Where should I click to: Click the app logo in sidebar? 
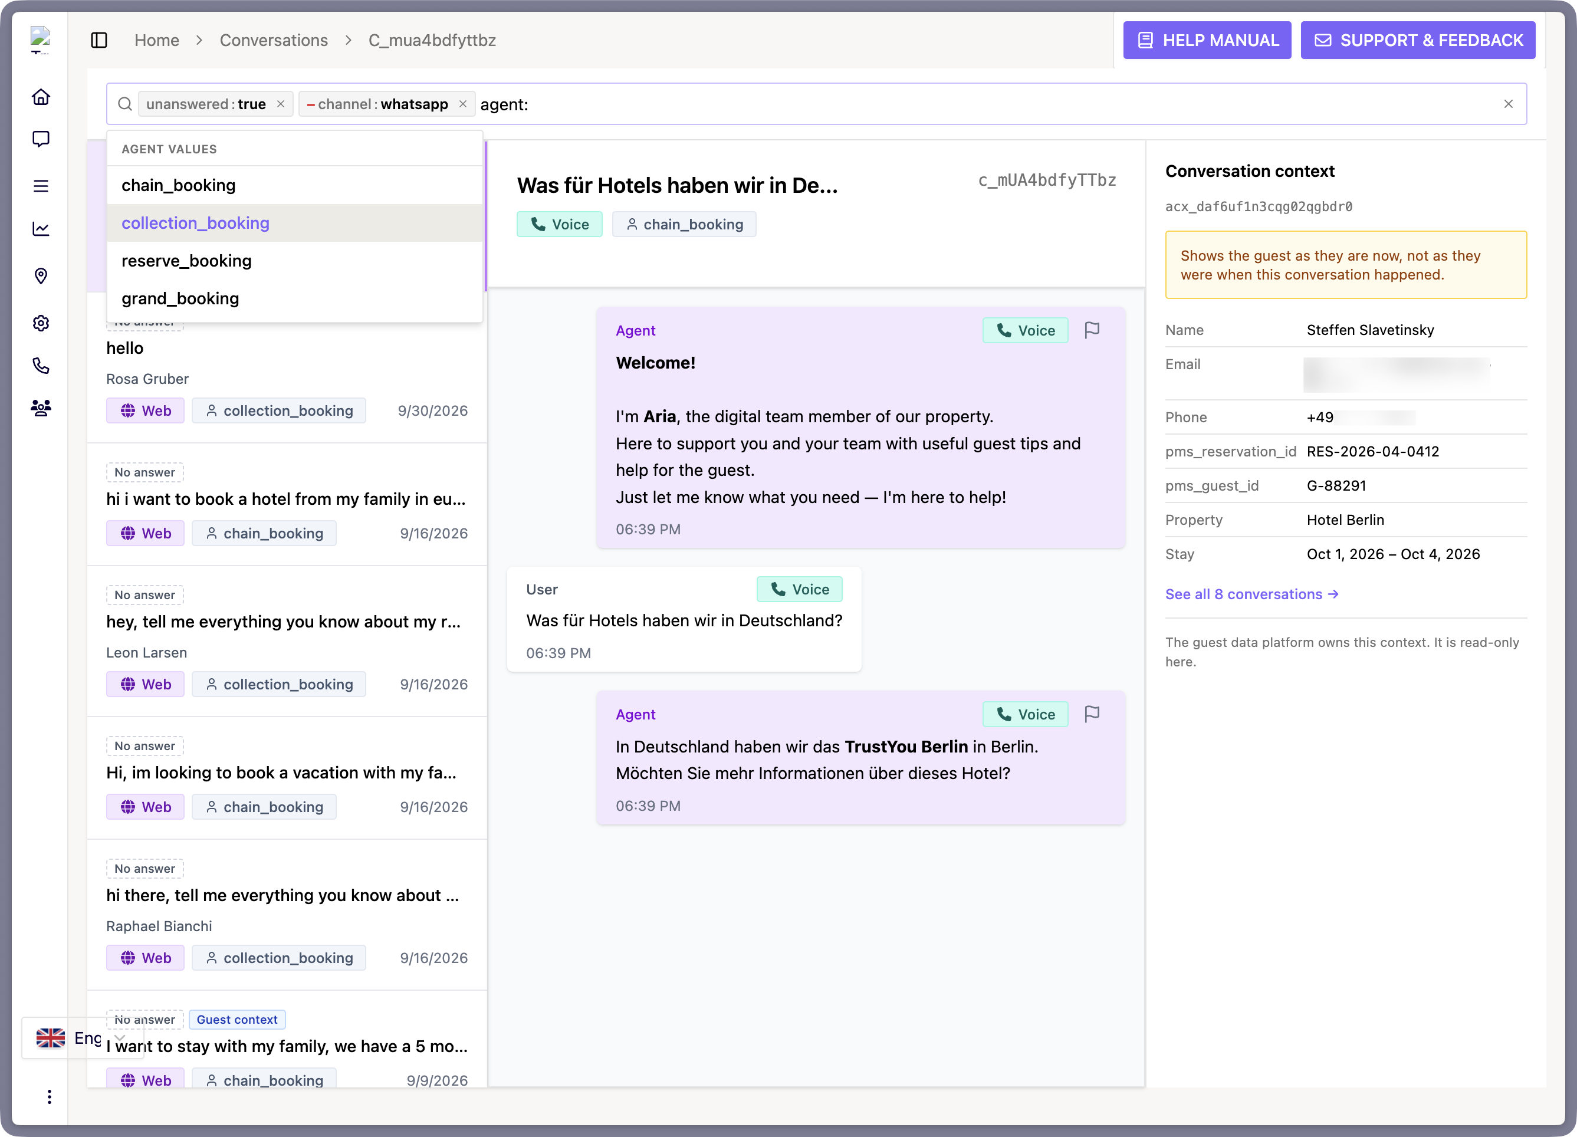tap(40, 39)
